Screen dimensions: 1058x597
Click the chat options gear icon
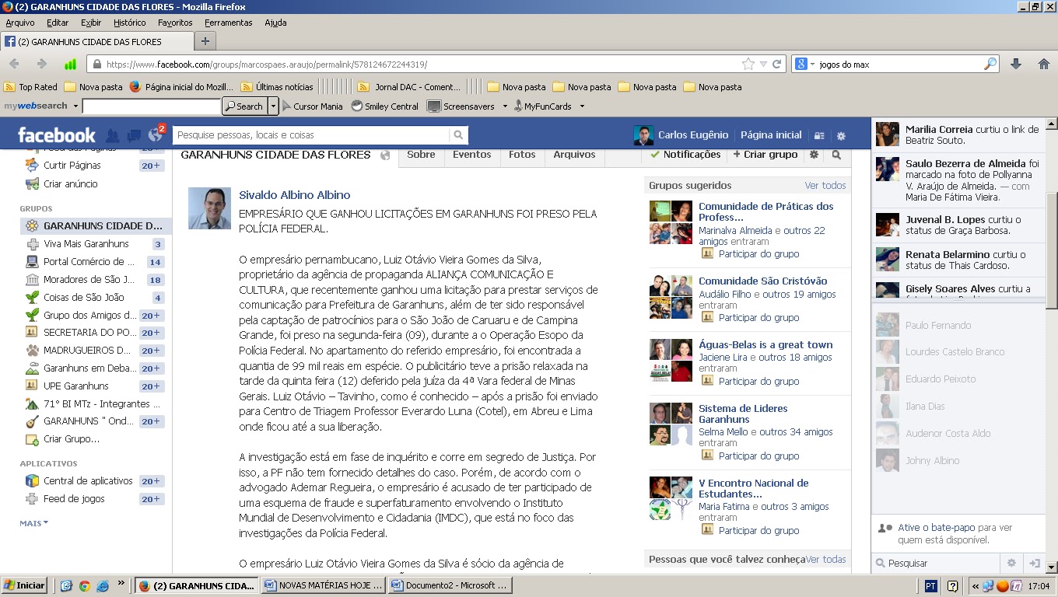click(1011, 563)
